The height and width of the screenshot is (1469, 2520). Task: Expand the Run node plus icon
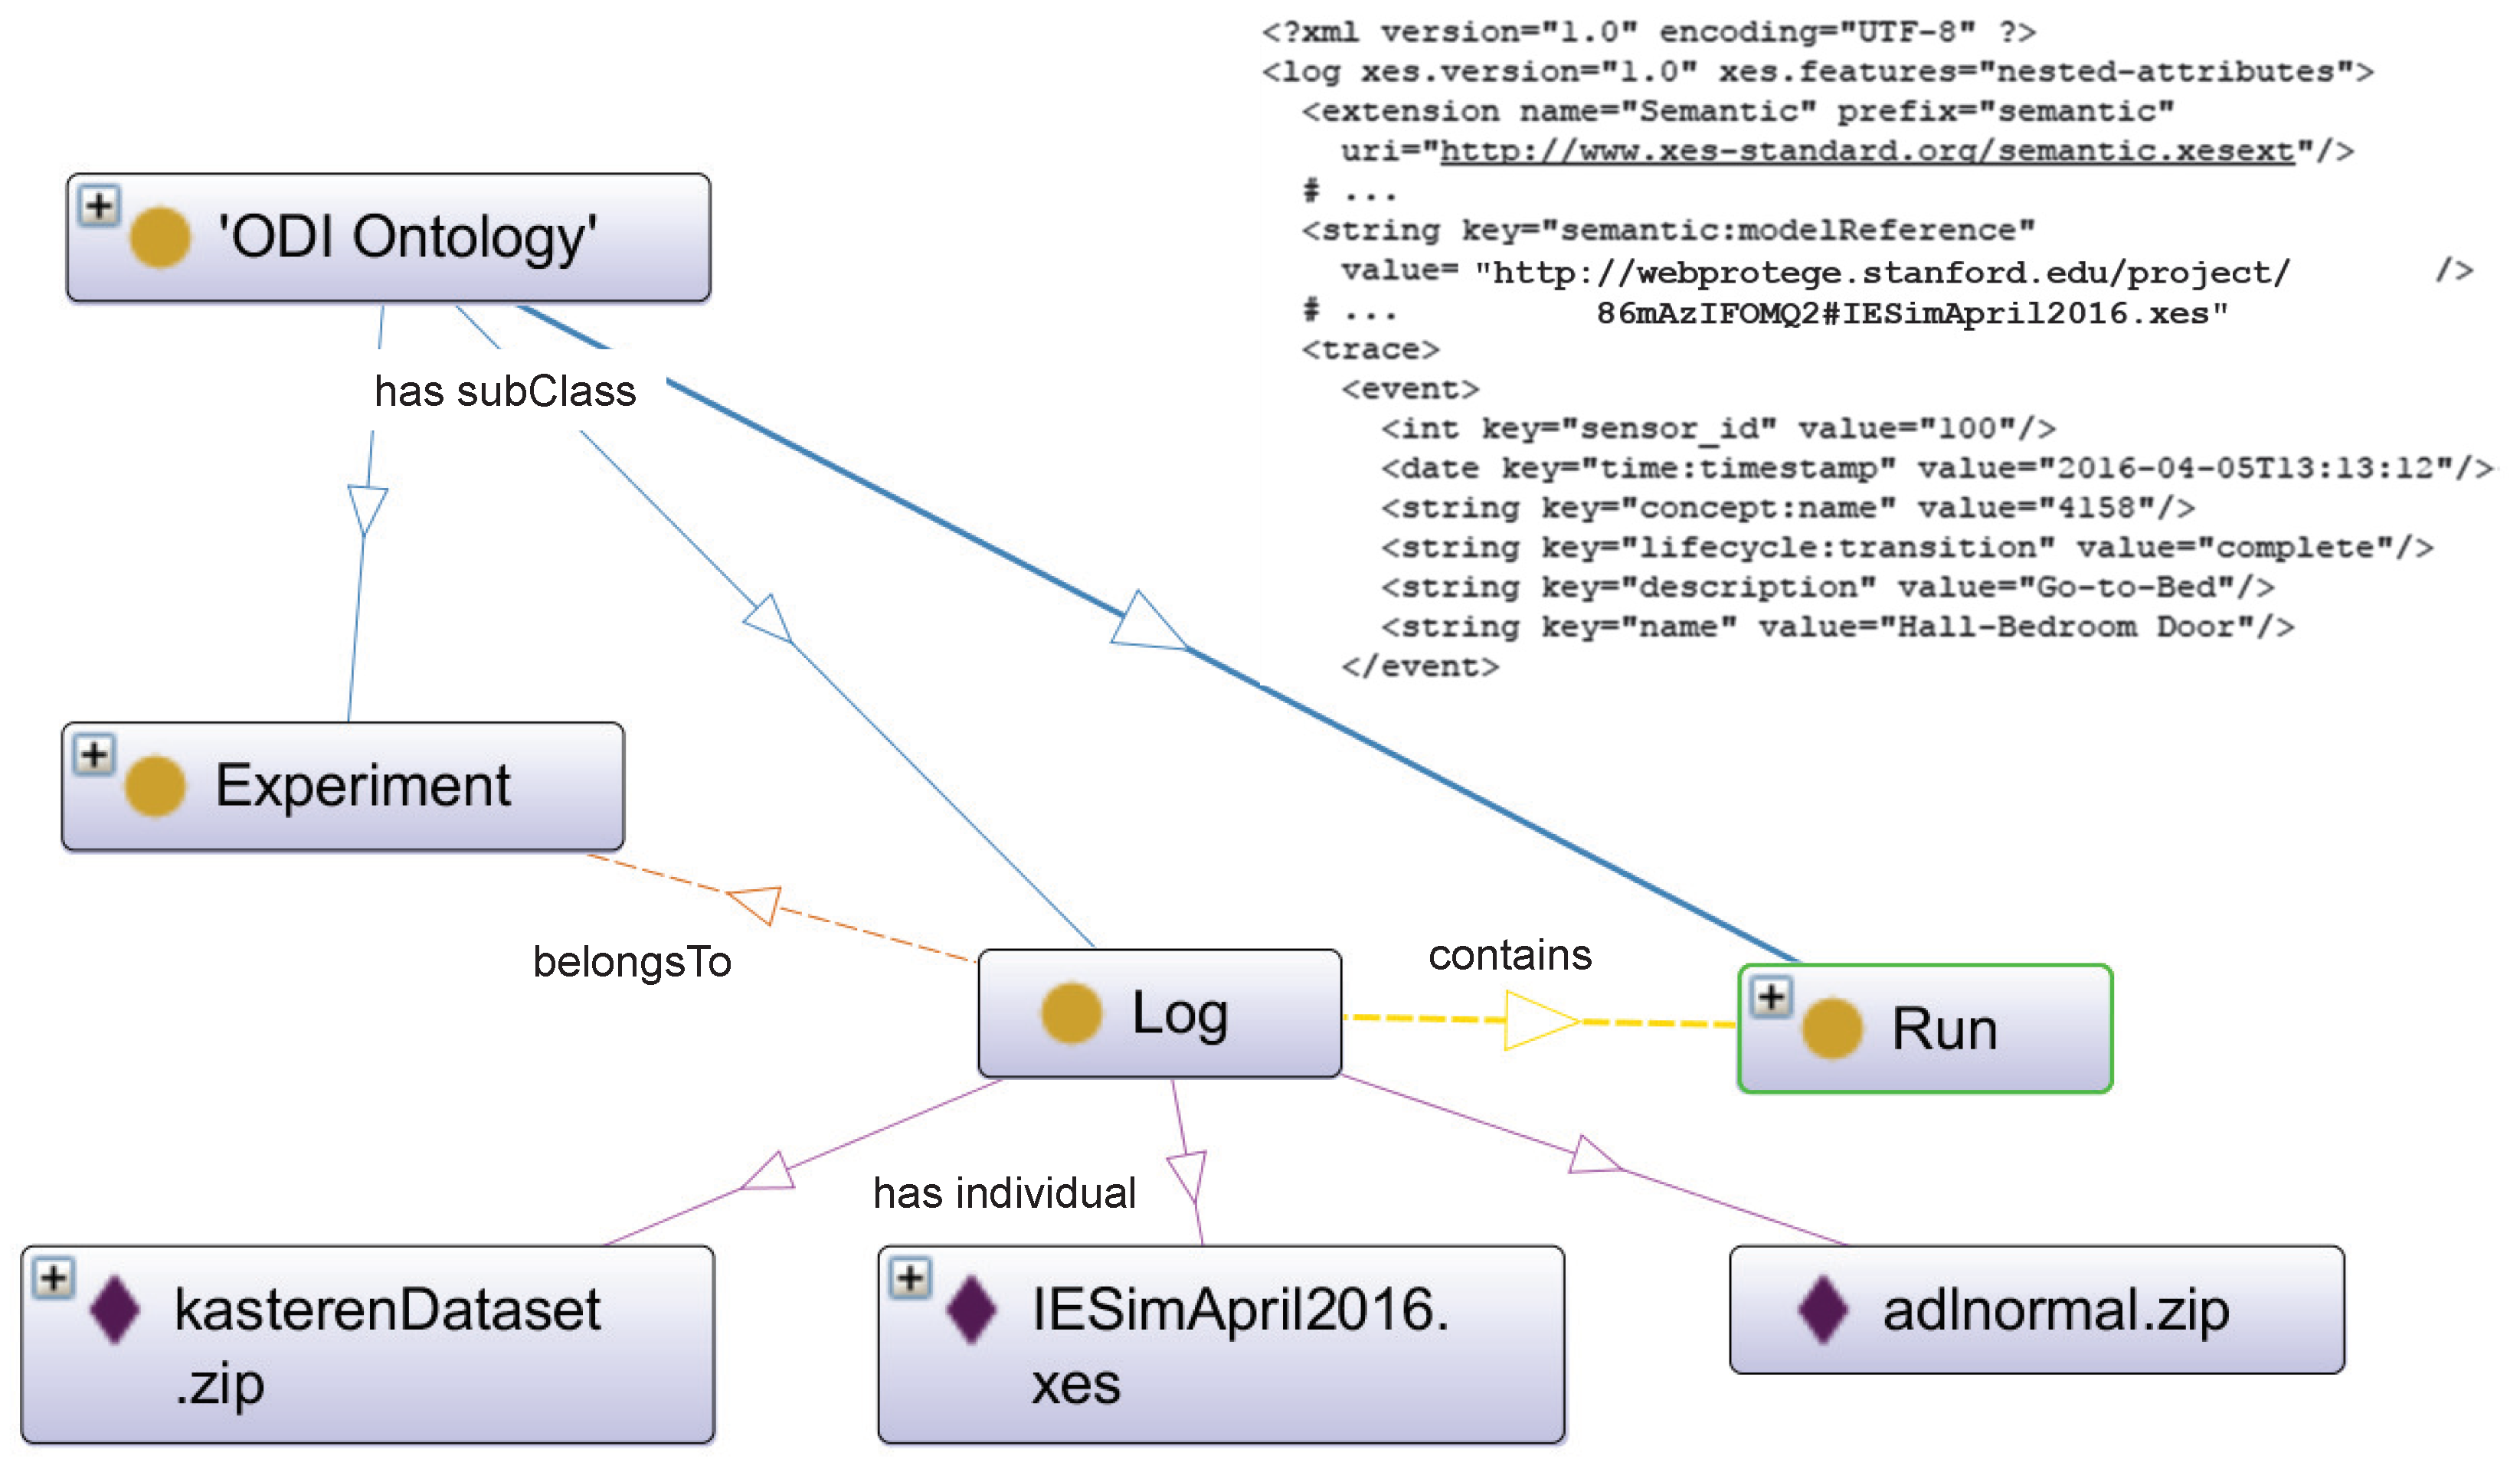tap(1772, 997)
